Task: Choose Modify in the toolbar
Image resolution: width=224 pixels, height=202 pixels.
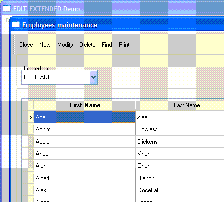Action: [65, 45]
